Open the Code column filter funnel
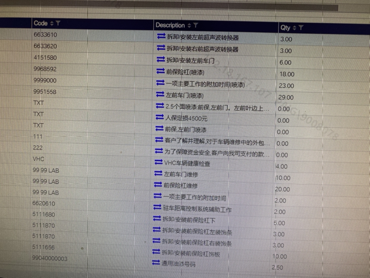This screenshot has height=278, width=370. click(58, 23)
